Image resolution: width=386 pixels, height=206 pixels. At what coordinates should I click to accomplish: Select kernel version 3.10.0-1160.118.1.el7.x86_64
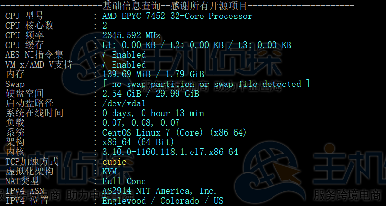tap(170, 152)
